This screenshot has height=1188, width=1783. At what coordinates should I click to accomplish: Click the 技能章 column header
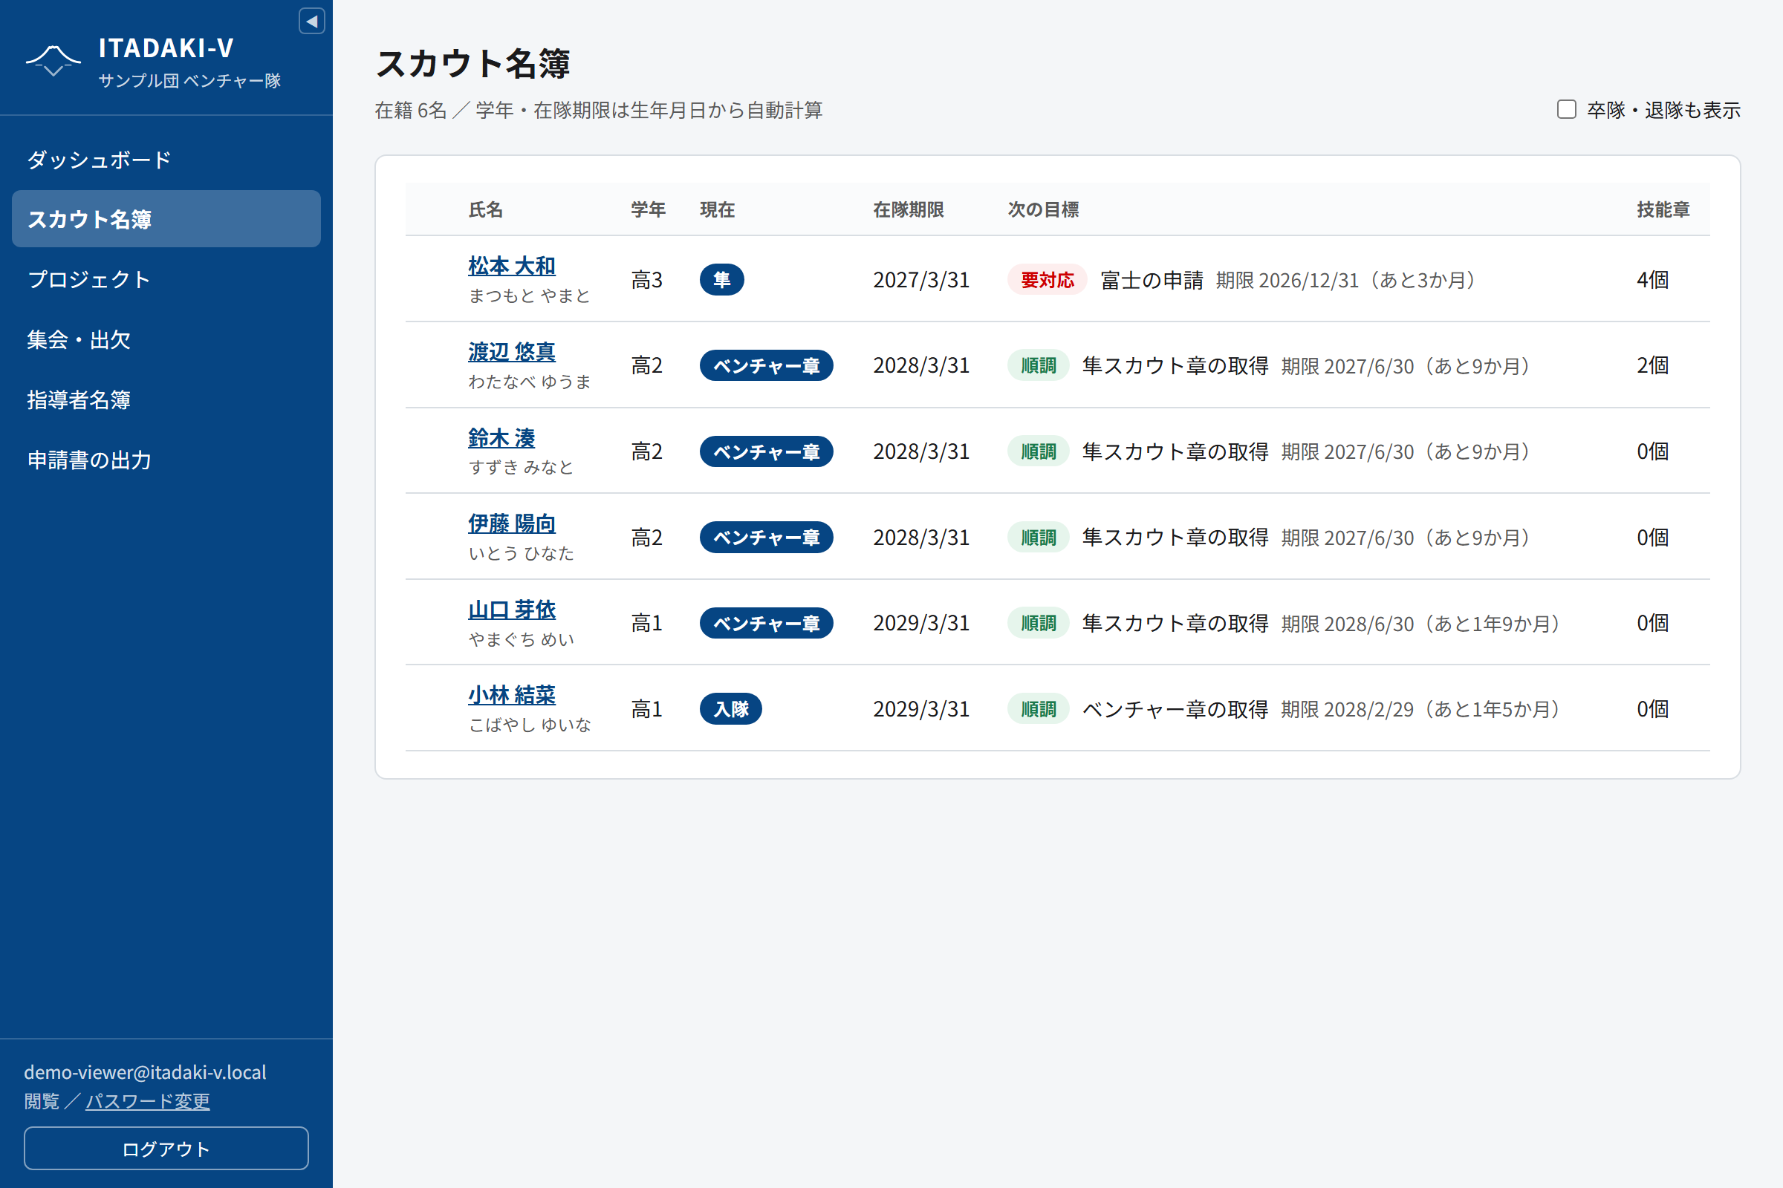(1663, 210)
